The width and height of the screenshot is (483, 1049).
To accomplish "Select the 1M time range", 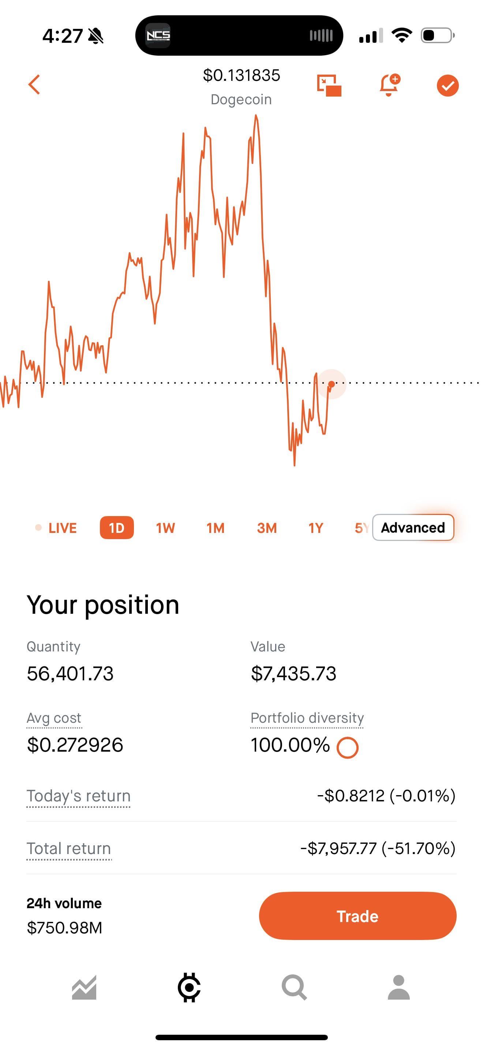I will pos(216,528).
